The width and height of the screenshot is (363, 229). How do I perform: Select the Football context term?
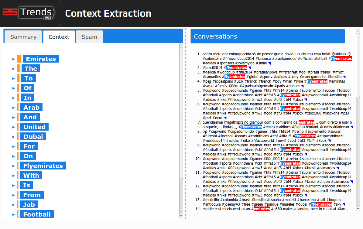click(37, 214)
